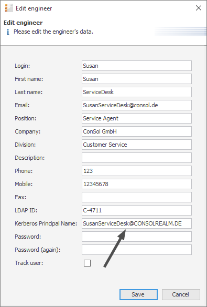Close the Edit engineer dialog
207x307 pixels.
[199, 8]
